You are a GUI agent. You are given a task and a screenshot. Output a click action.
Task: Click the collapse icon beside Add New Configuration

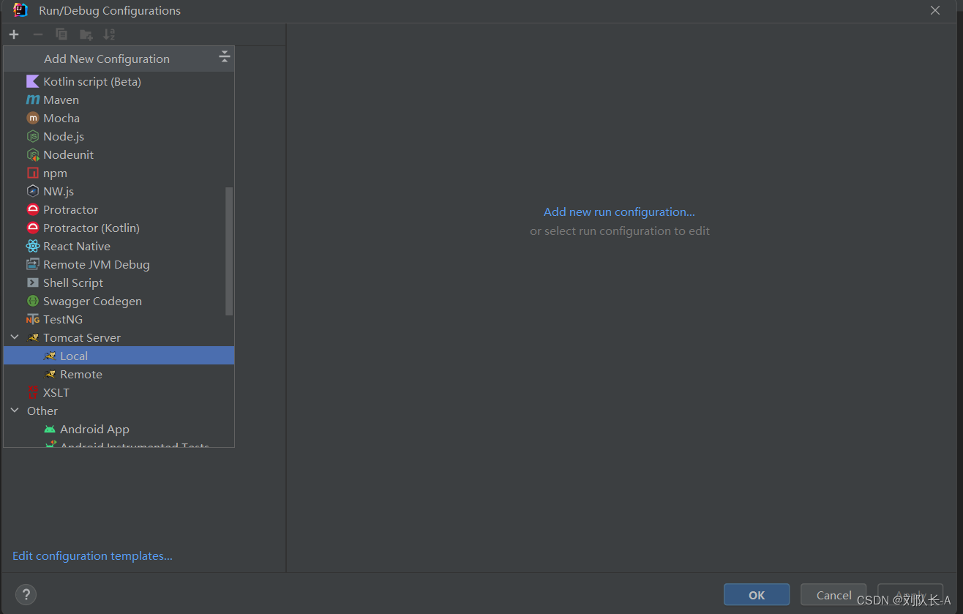click(225, 57)
